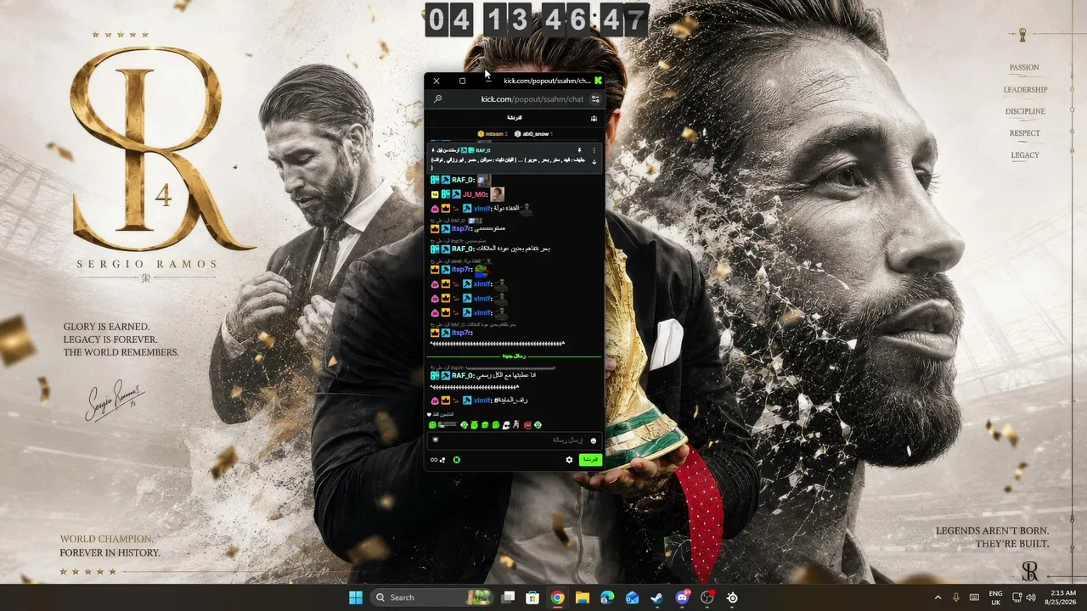
Task: Open the chat users list icon
Action: [594, 118]
